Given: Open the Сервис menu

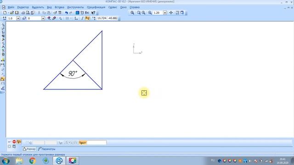Looking at the screenshot, I should tap(113, 7).
